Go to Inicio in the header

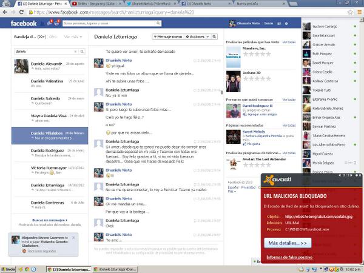pos(269,24)
